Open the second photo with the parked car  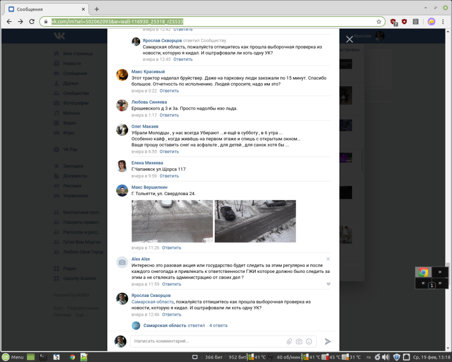point(255,221)
